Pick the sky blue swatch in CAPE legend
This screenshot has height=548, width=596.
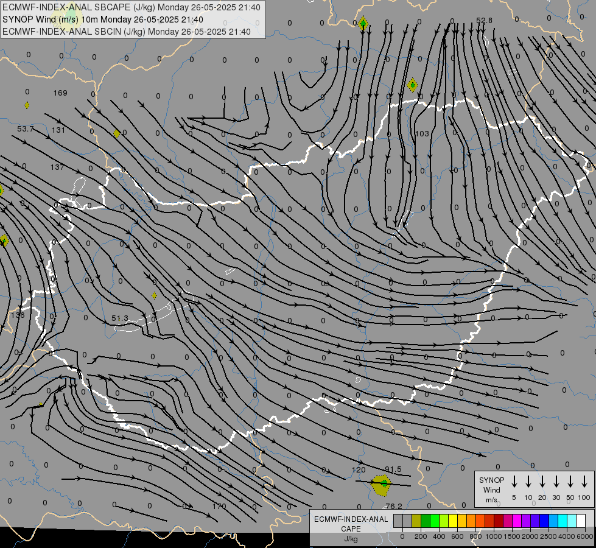[x=553, y=521]
